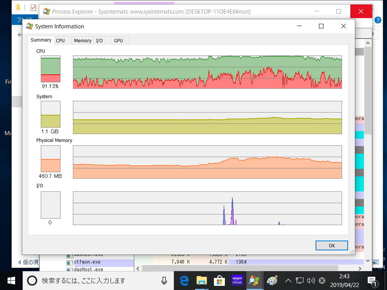Open the Action Center notifications
Image resolution: width=387 pixels, height=290 pixels.
point(372,281)
